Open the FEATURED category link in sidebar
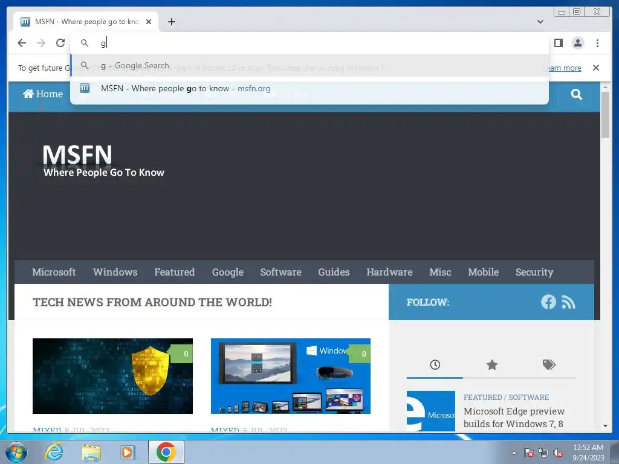 pos(482,398)
